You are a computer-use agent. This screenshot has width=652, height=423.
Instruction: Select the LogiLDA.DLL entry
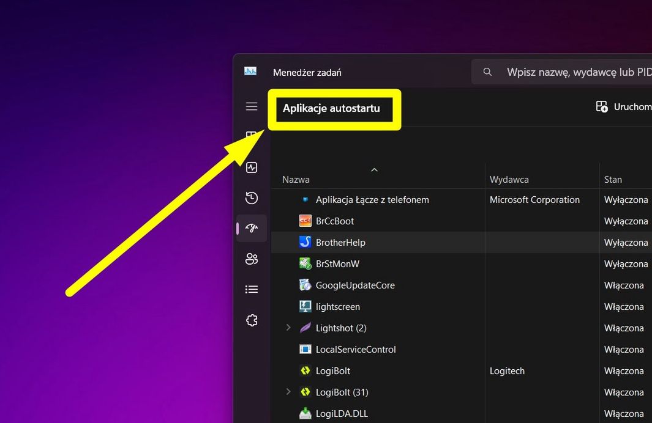coord(462,413)
